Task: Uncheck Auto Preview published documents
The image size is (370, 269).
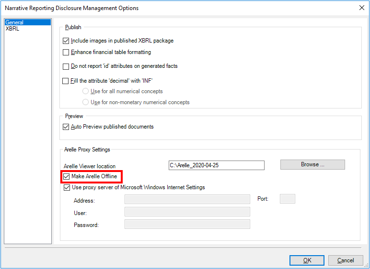Action: [x=66, y=127]
